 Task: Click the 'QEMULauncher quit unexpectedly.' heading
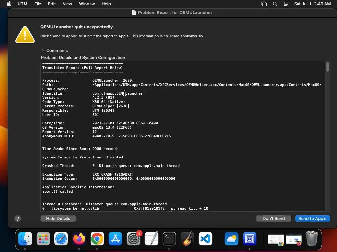point(77,27)
